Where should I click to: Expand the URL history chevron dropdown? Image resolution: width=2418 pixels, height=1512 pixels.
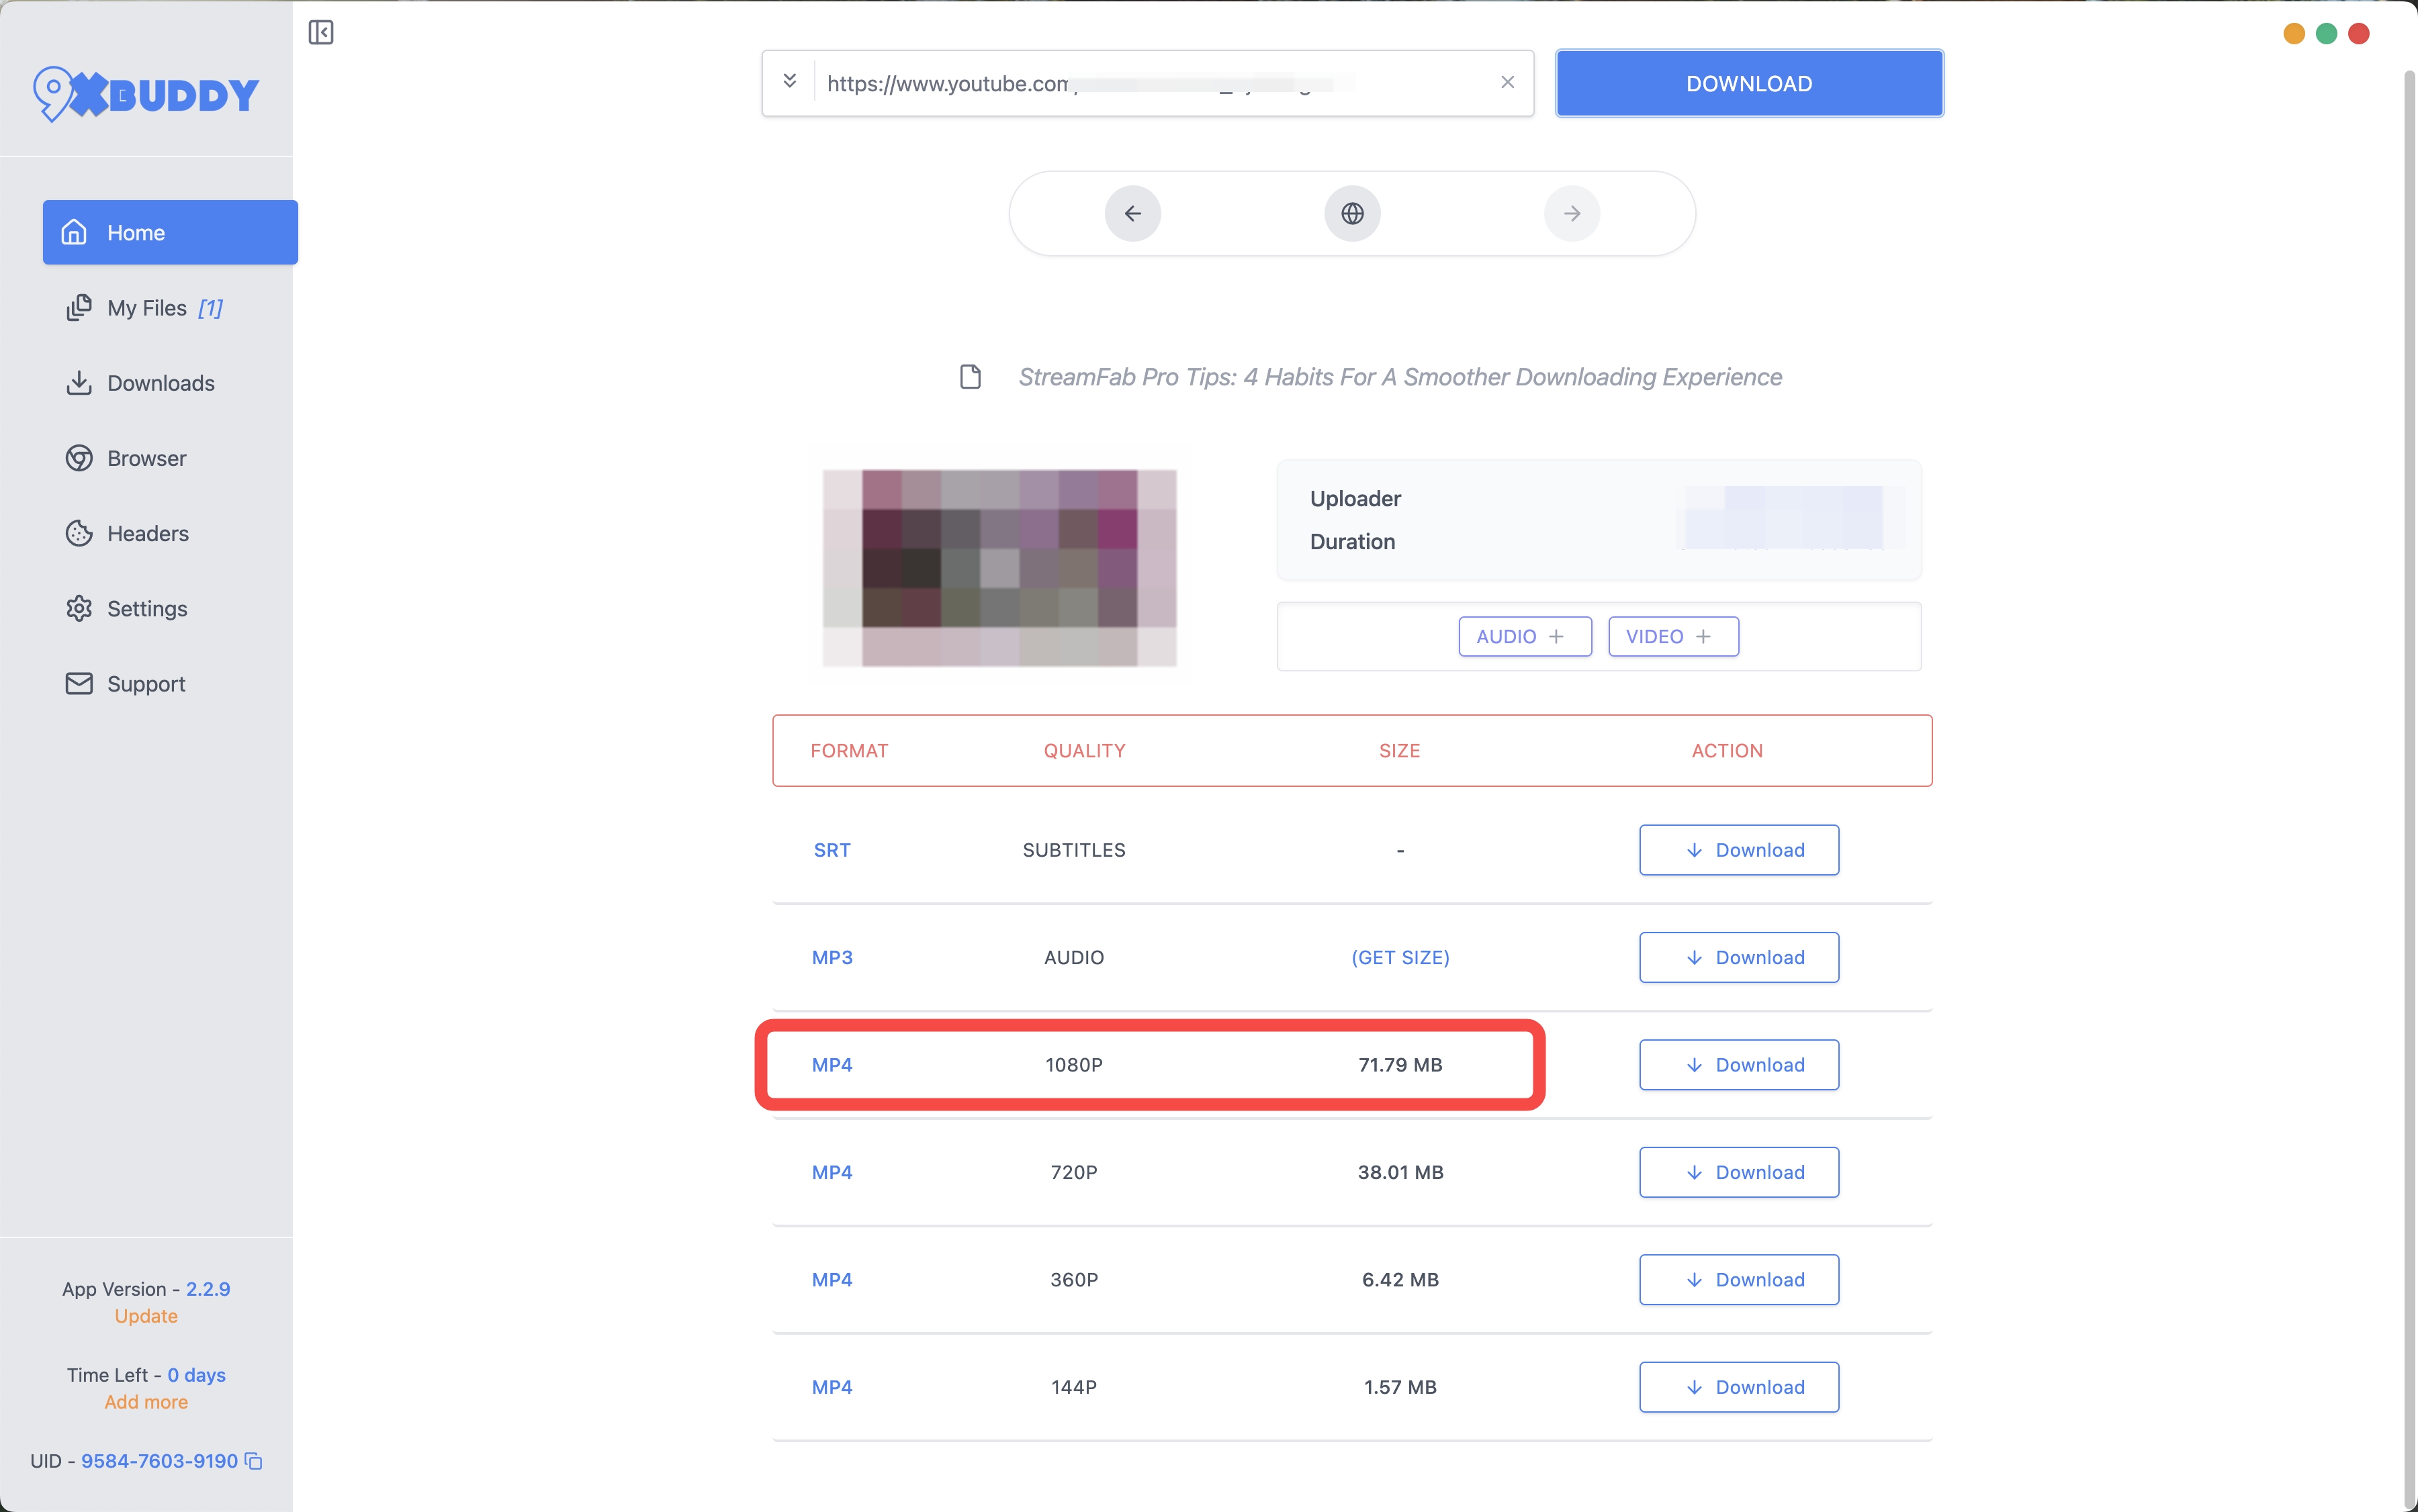(789, 82)
